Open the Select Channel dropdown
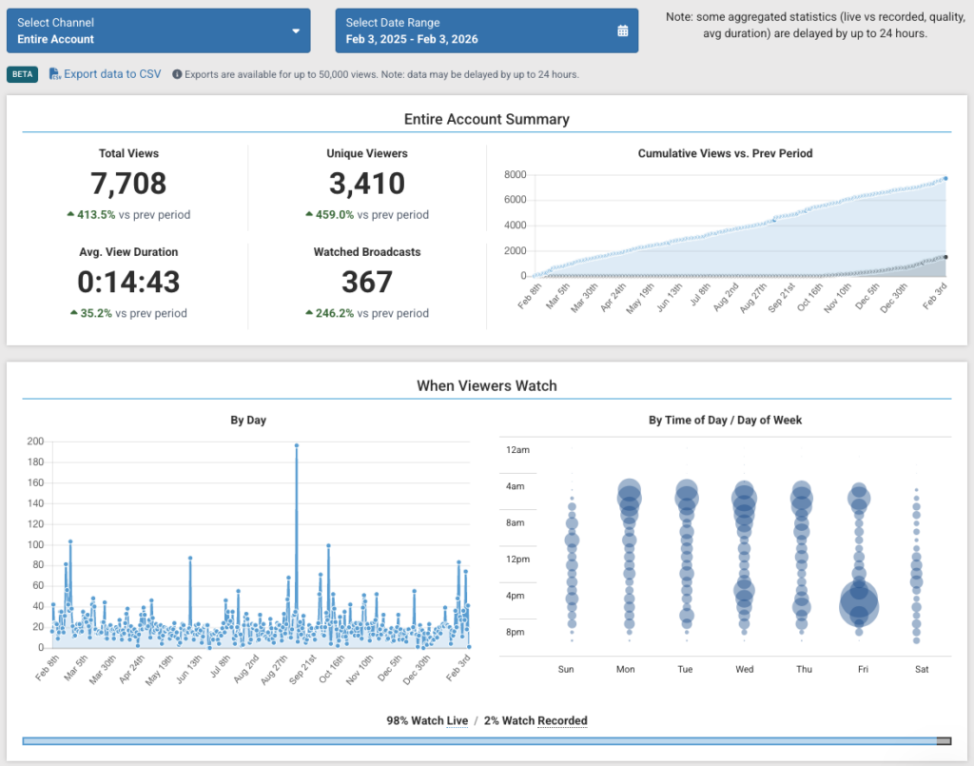974x766 pixels. pyautogui.click(x=157, y=30)
